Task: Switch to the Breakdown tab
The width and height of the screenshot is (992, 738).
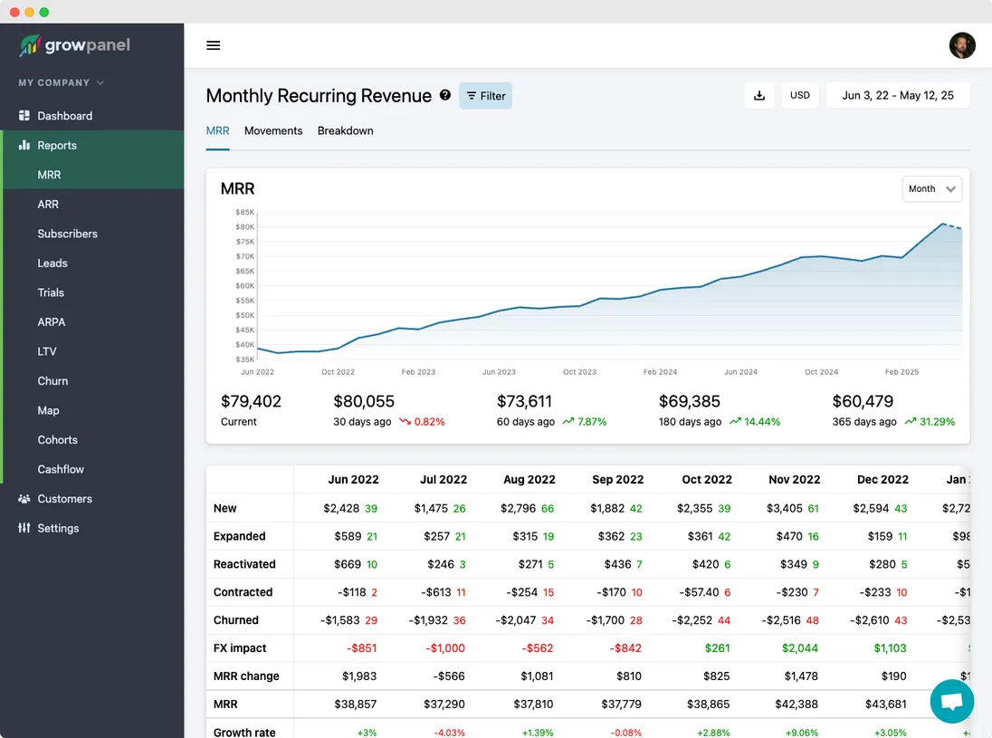Action: click(345, 130)
